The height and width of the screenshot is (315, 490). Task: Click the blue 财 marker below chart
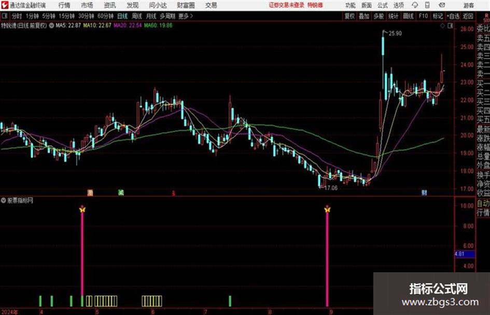click(424, 192)
